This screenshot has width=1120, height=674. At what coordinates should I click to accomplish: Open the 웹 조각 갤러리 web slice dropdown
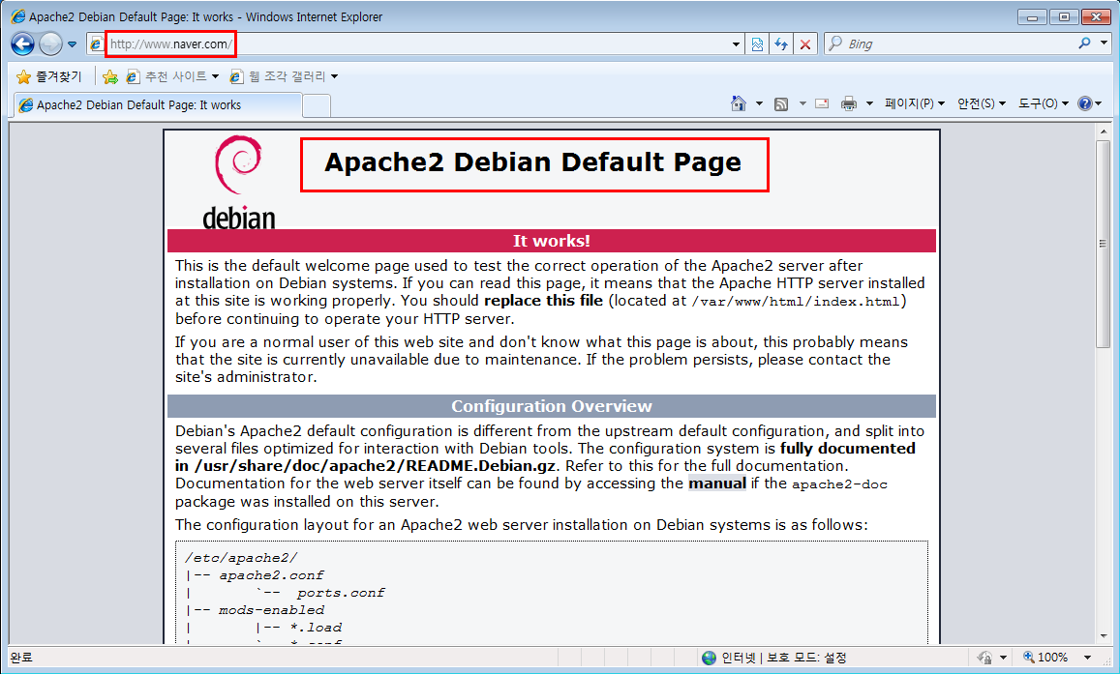(284, 76)
